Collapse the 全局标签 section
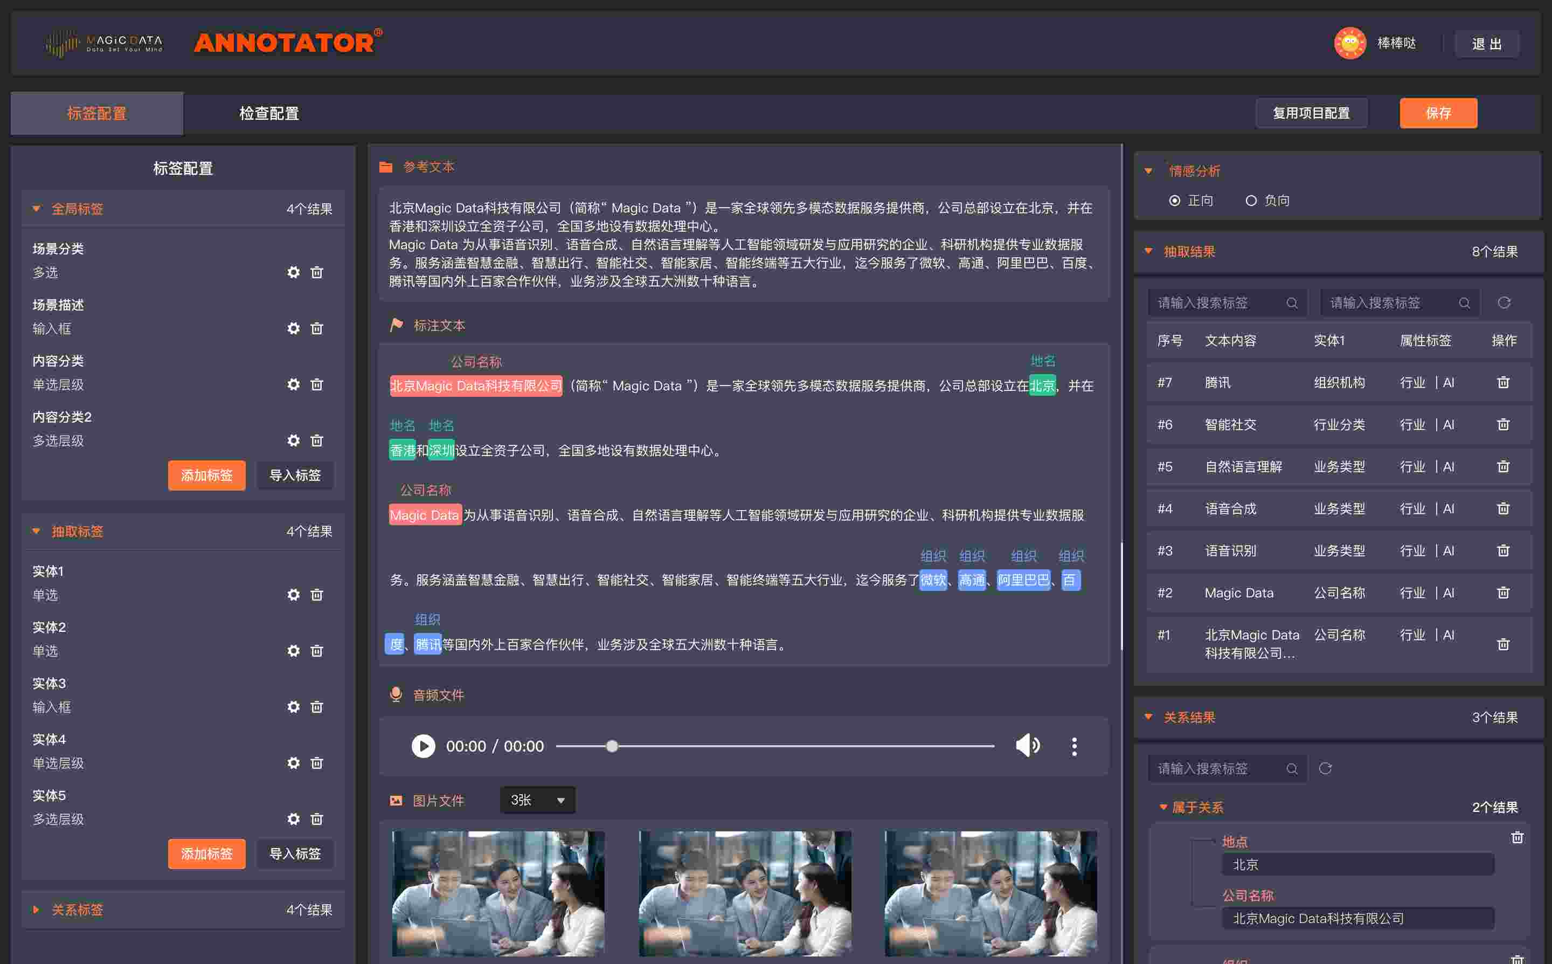The width and height of the screenshot is (1552, 964). pyautogui.click(x=36, y=209)
